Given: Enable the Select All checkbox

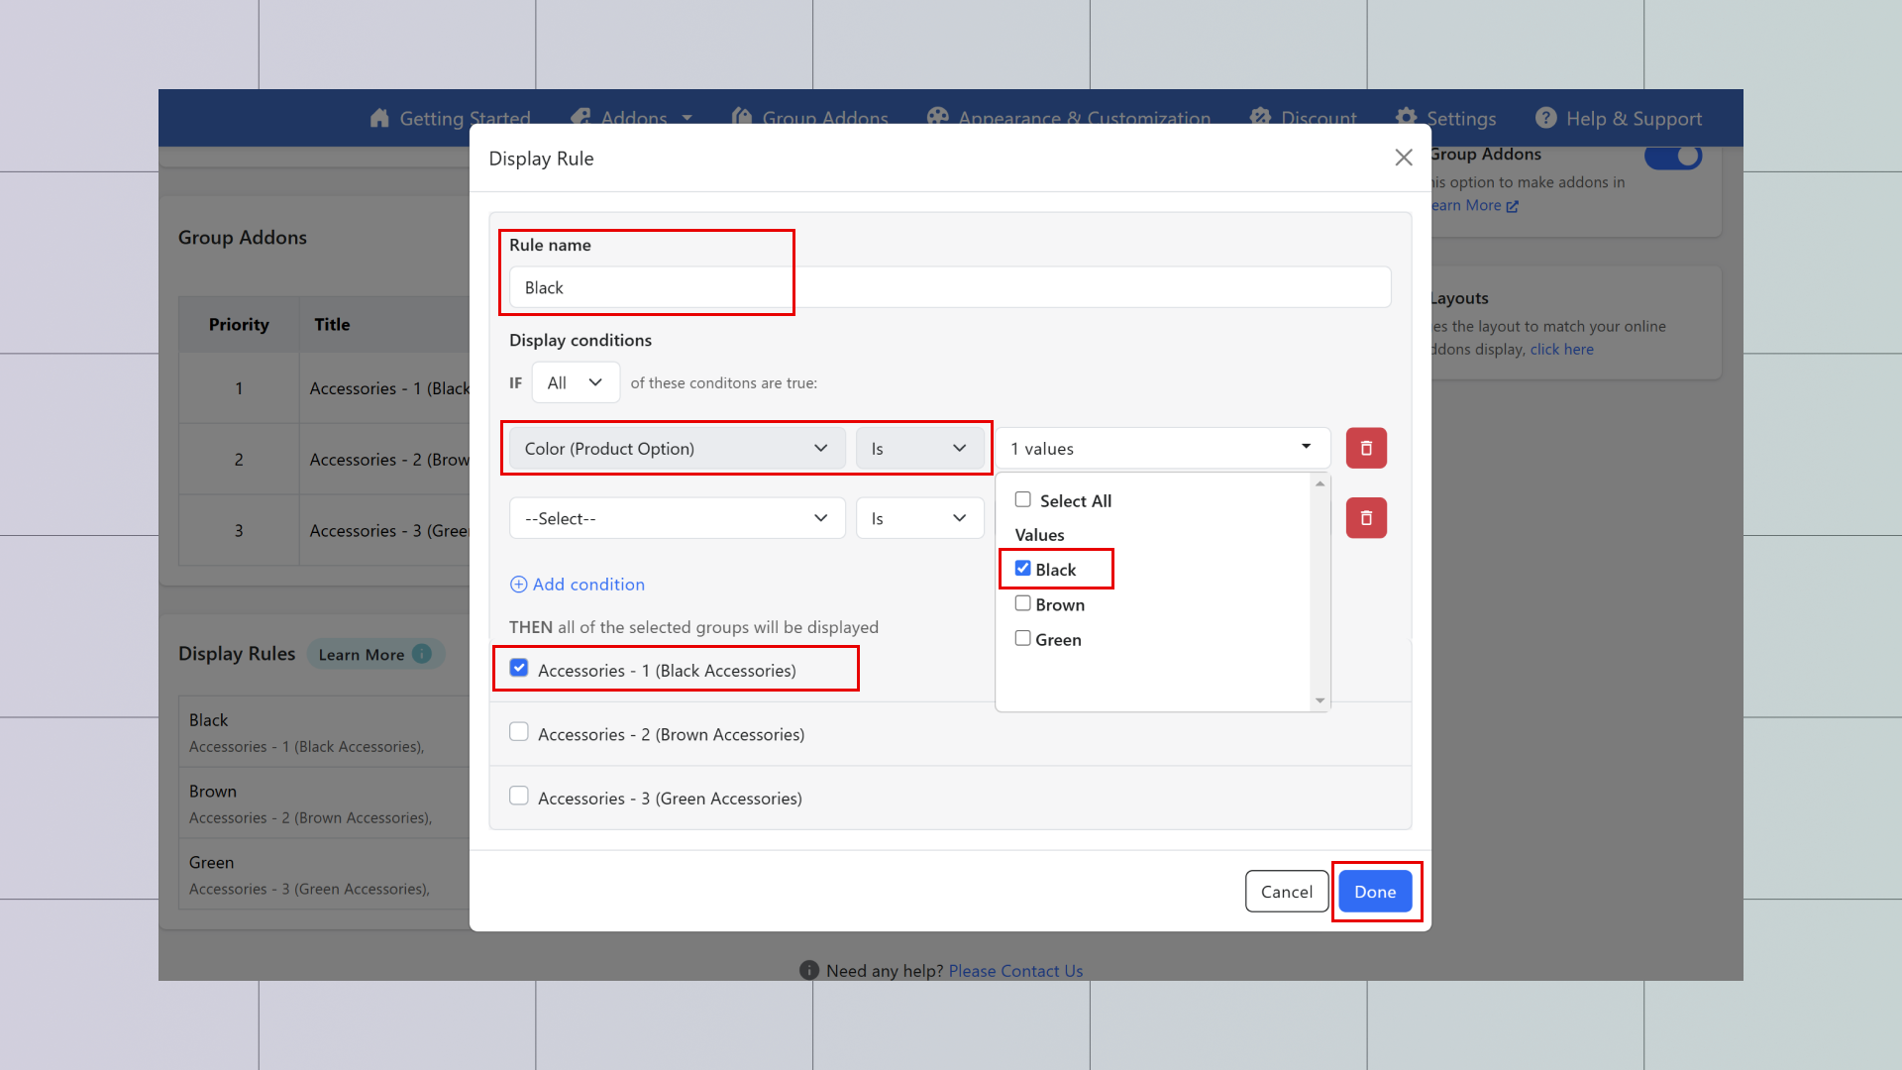Looking at the screenshot, I should click(x=1023, y=499).
